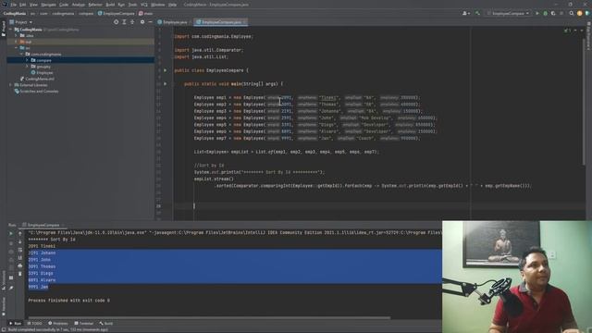Viewport: 592px width, 333px height.
Task: Click the Build project hammer icon
Action: pyautogui.click(x=477, y=13)
